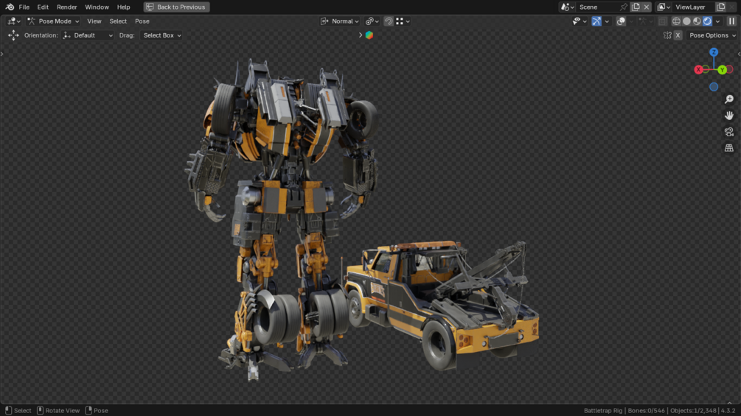Open the File menu
The width and height of the screenshot is (741, 416).
[24, 7]
